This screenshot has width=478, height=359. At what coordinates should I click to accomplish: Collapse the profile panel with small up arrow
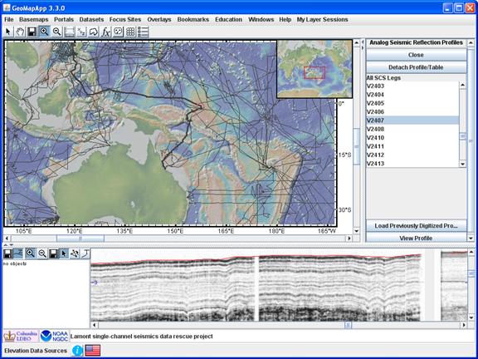(x=7, y=245)
